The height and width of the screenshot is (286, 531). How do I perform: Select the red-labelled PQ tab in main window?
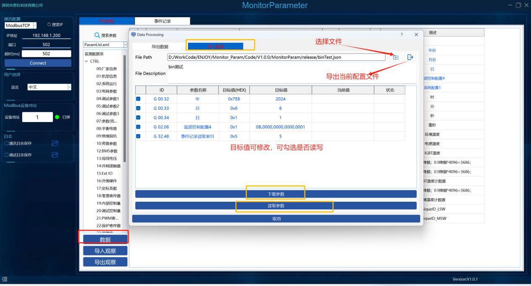pyautogui.click(x=107, y=21)
